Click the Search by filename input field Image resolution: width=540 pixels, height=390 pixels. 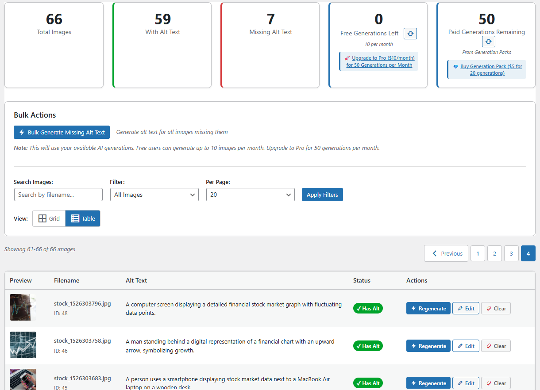[58, 195]
